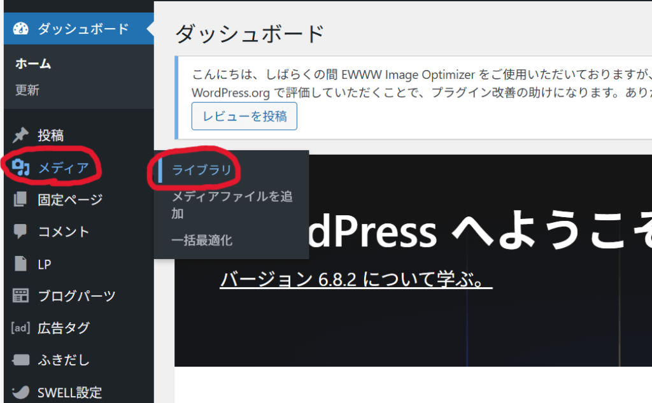The width and height of the screenshot is (652, 403).
Task: Select メディアファイルを追加 from the flyout menu
Action: pyautogui.click(x=232, y=204)
